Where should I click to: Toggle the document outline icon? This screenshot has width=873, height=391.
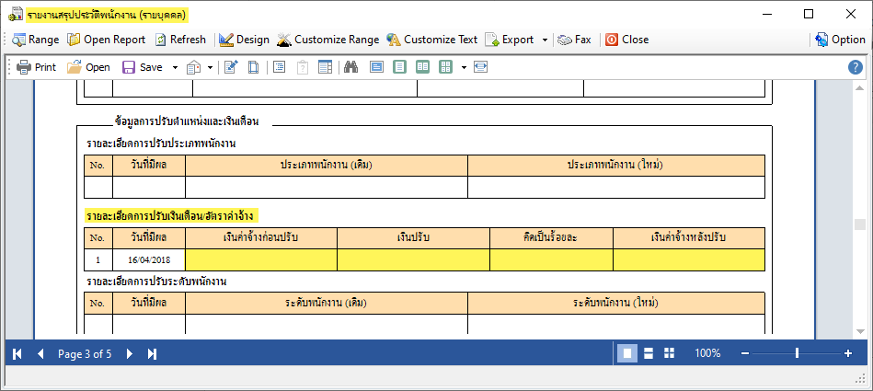coord(279,67)
